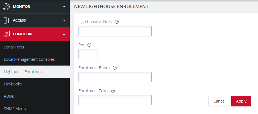The image size is (258, 114).
Task: Open Local Management Consoles page
Action: click(x=29, y=59)
